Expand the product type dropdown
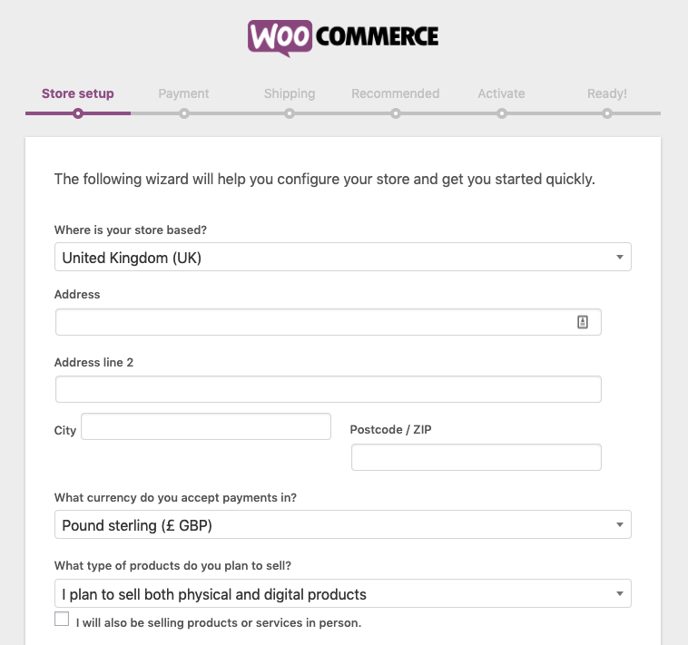 [342, 595]
